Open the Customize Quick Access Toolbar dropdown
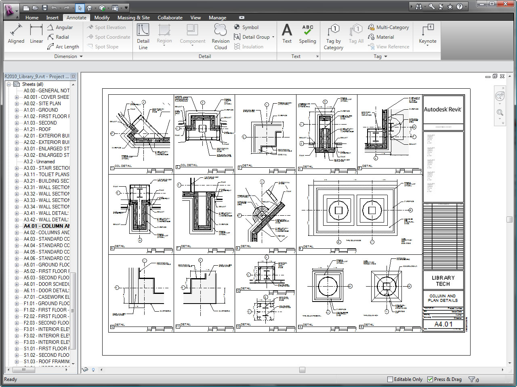 click(x=126, y=8)
